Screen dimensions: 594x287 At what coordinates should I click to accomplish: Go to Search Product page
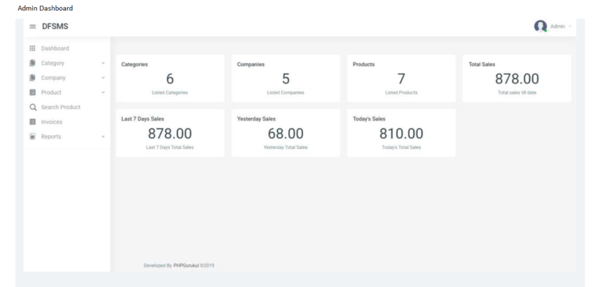pyautogui.click(x=60, y=107)
